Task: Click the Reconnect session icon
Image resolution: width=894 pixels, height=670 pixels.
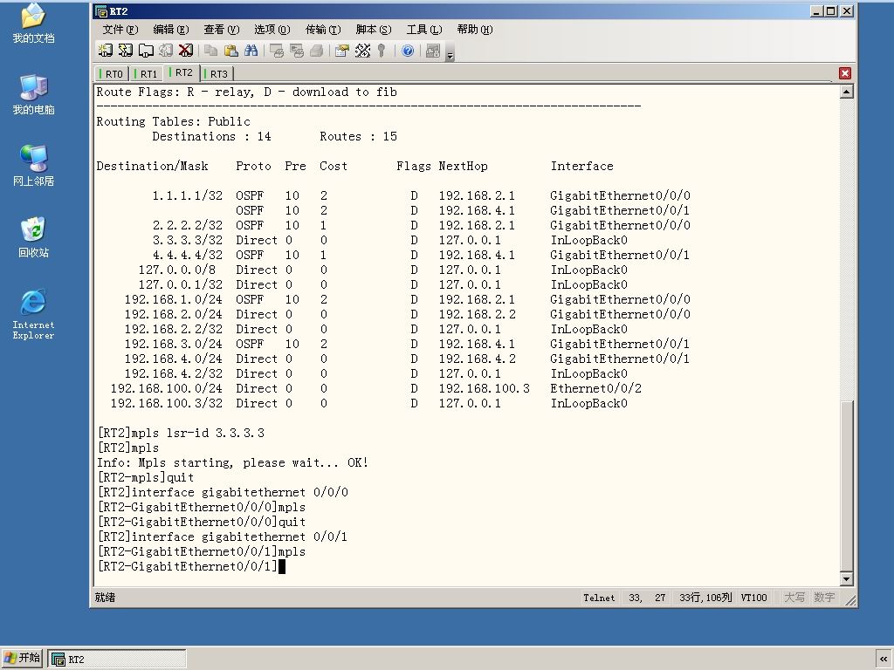Action: (x=166, y=51)
